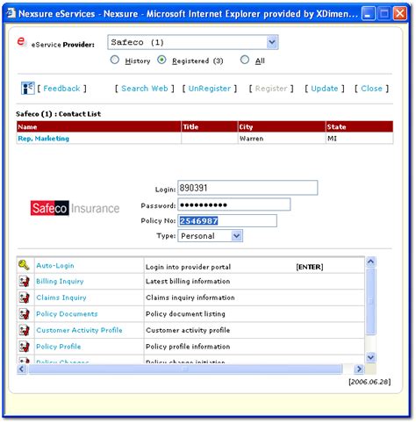Click the Search Web link
416x423 pixels.
tap(145, 89)
